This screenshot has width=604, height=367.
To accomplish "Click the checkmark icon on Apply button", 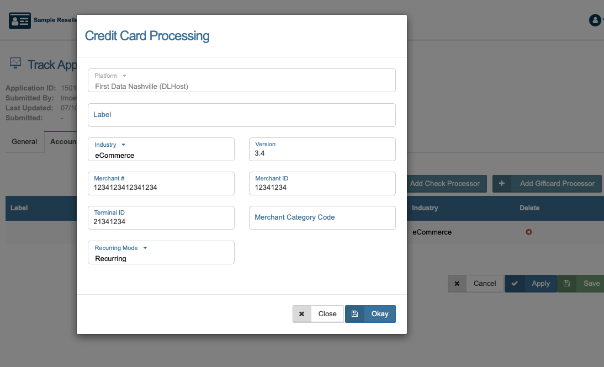I will [x=515, y=283].
